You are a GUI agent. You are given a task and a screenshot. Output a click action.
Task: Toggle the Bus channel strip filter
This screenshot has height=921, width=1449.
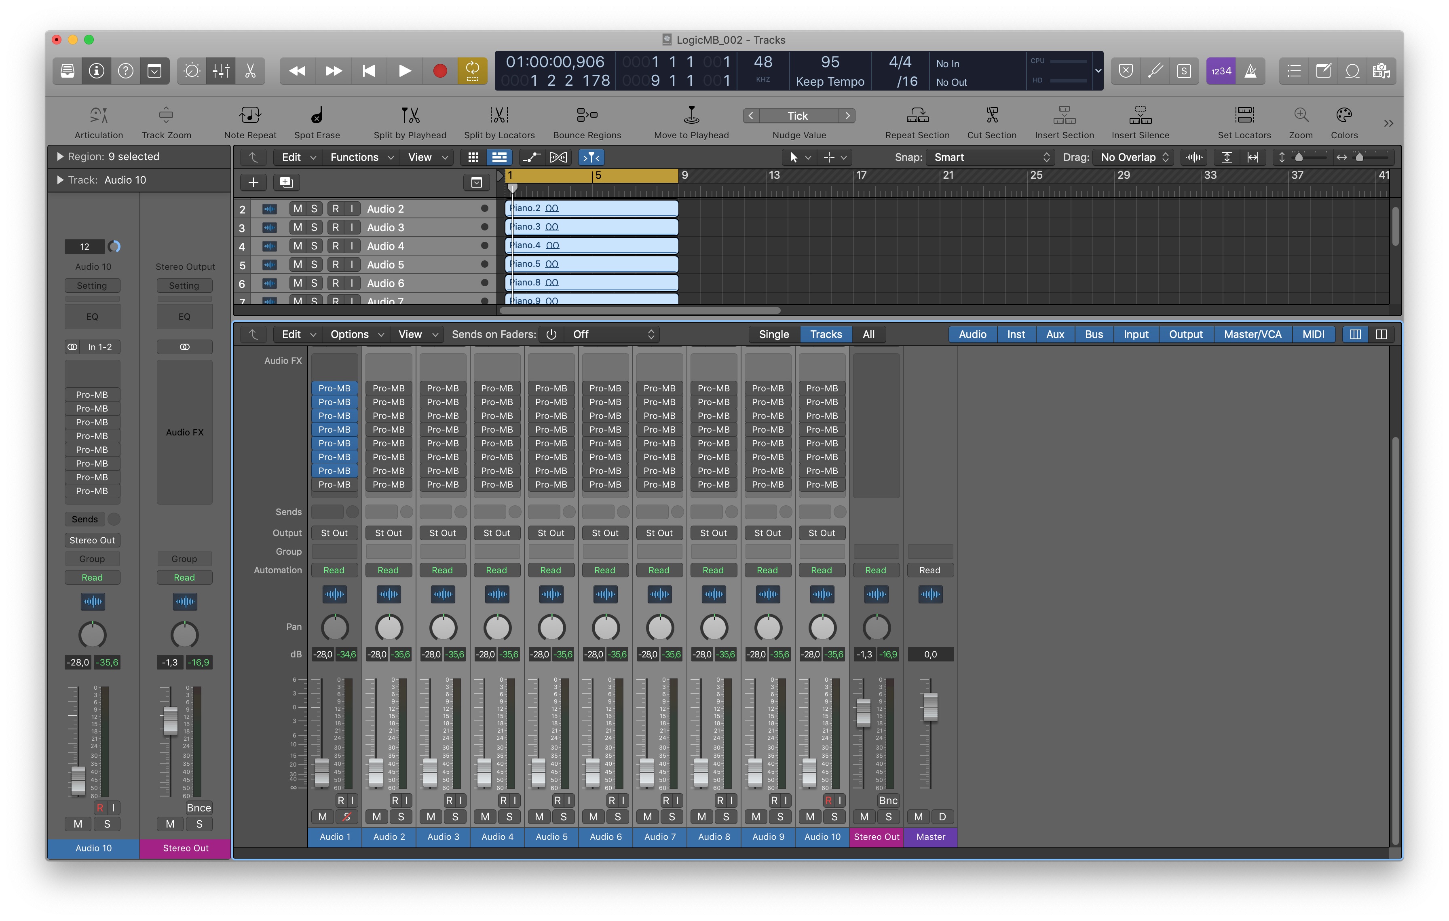coord(1093,334)
